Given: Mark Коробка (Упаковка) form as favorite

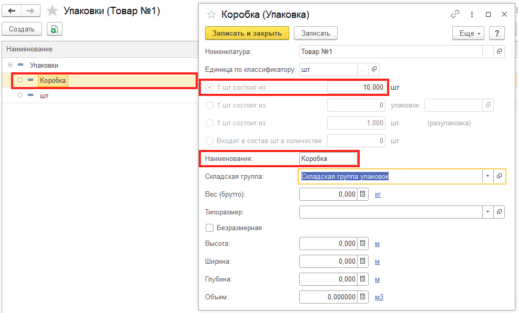Looking at the screenshot, I should (x=211, y=15).
